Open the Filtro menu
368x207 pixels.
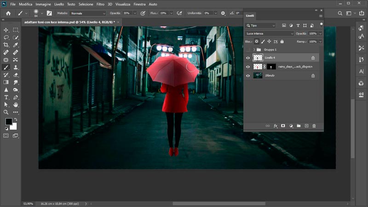(x=100, y=4)
